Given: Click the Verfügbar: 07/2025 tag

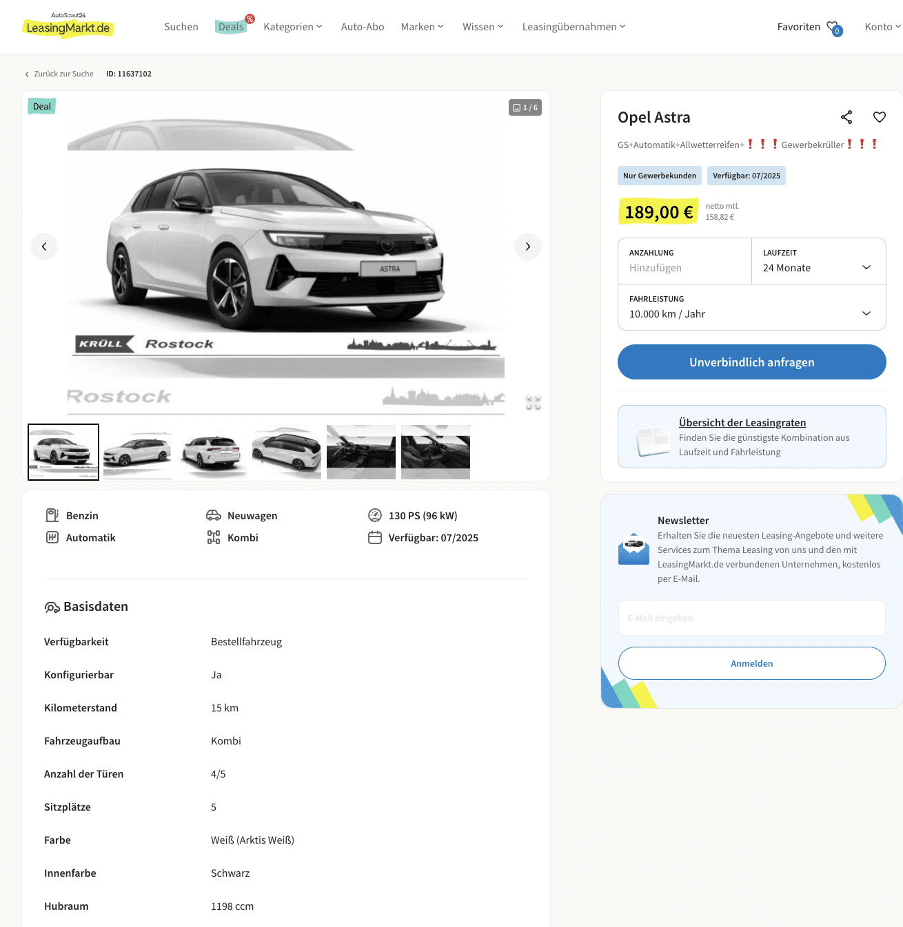Looking at the screenshot, I should click(x=747, y=176).
